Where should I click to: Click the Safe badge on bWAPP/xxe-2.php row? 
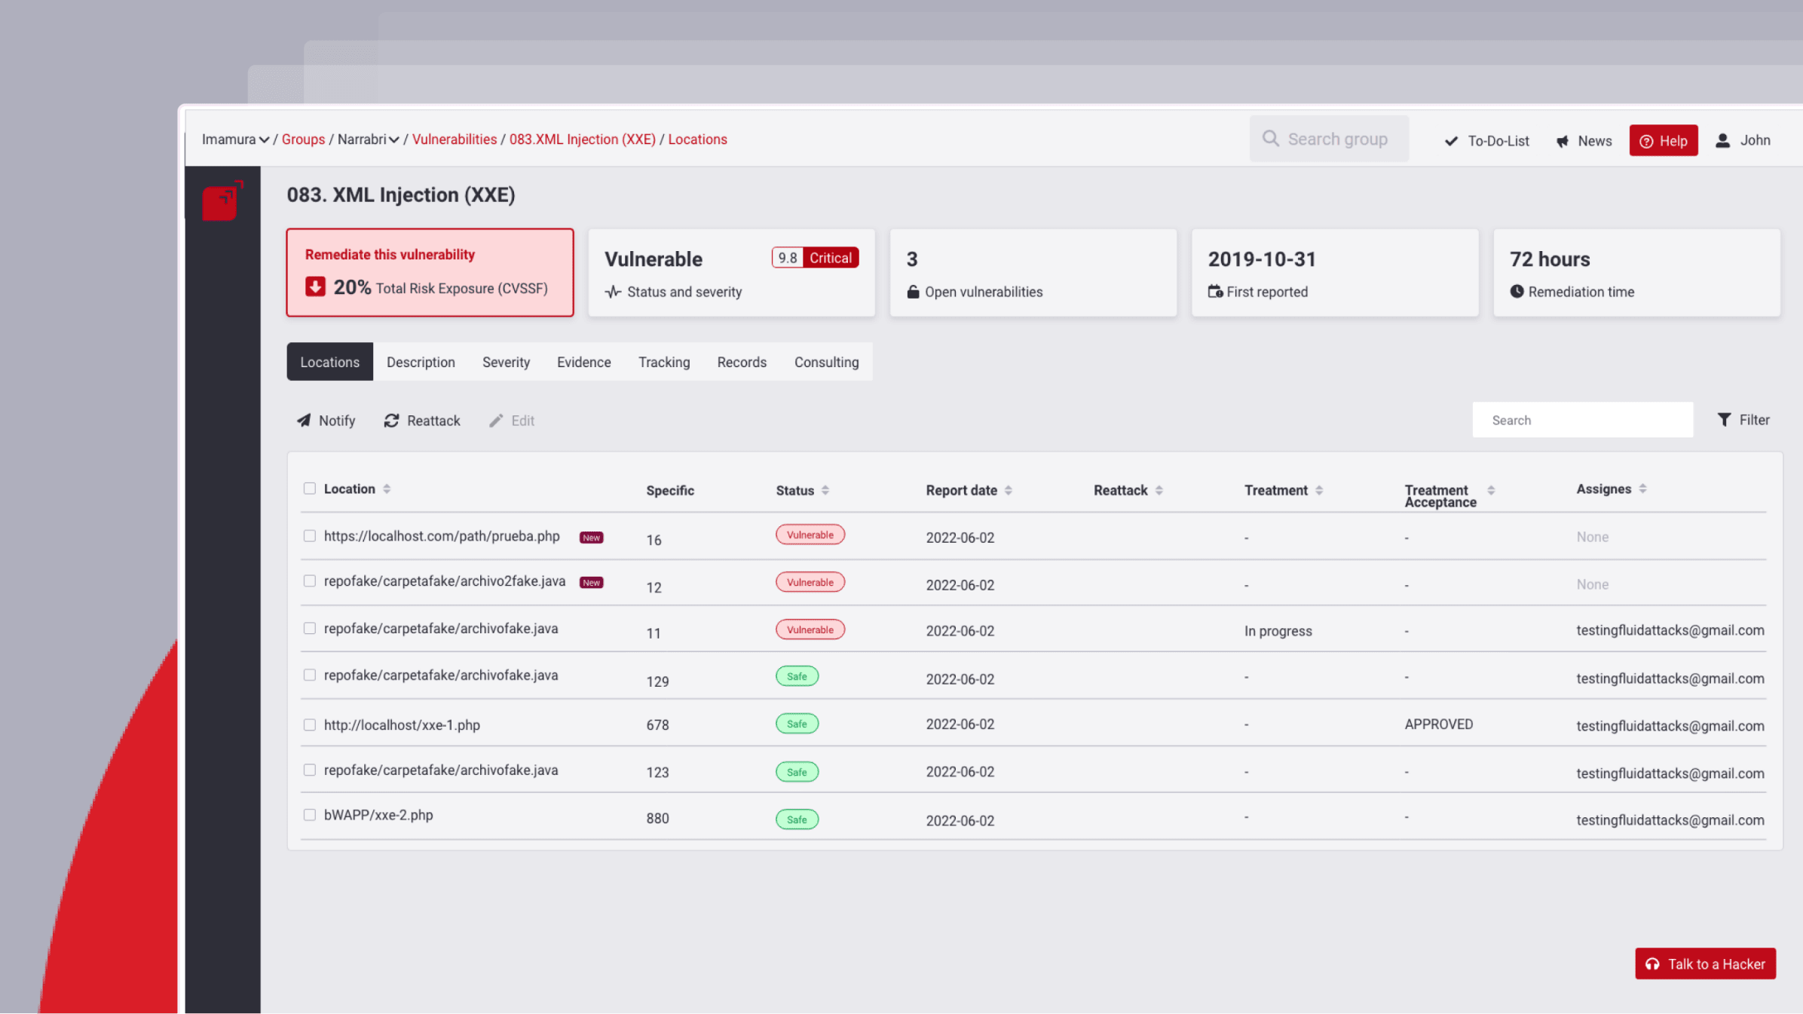click(x=797, y=819)
